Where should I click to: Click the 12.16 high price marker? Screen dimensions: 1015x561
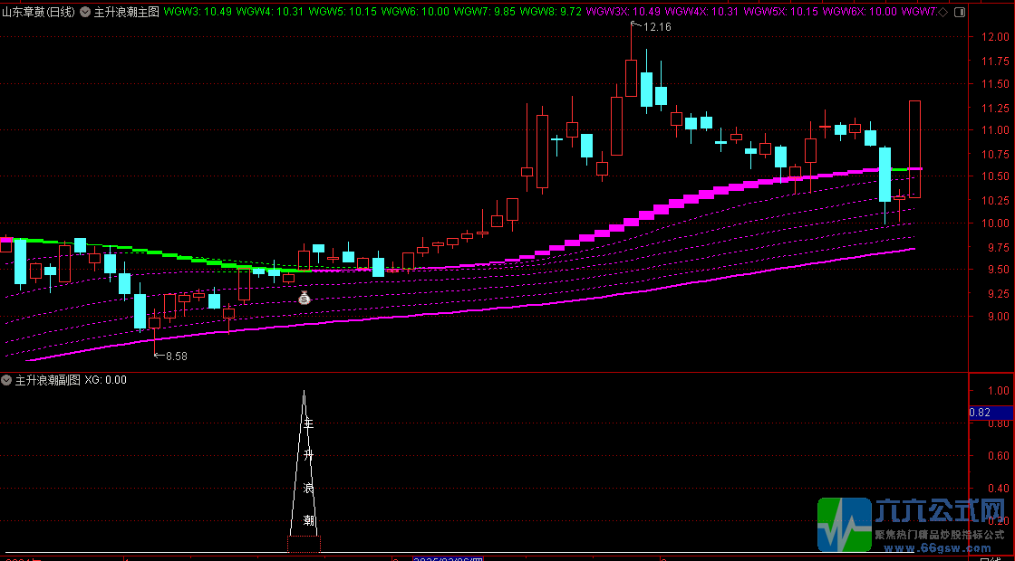coord(656,27)
